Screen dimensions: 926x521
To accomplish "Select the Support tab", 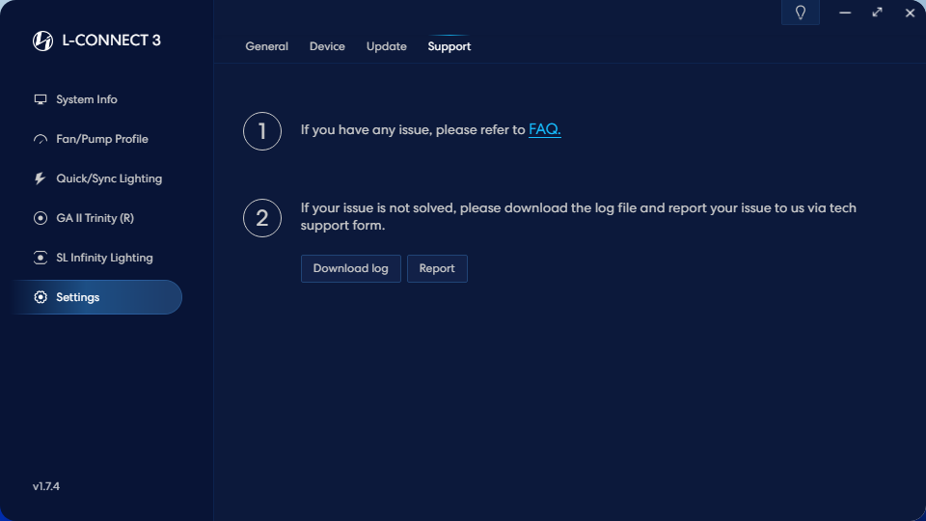I will (x=449, y=46).
